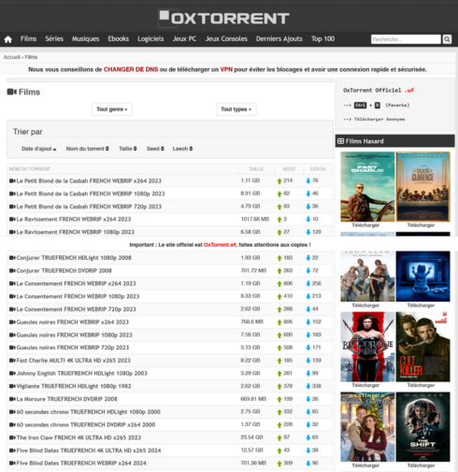Click camera icon next to La Morsure
458x472 pixels.
coord(12,399)
